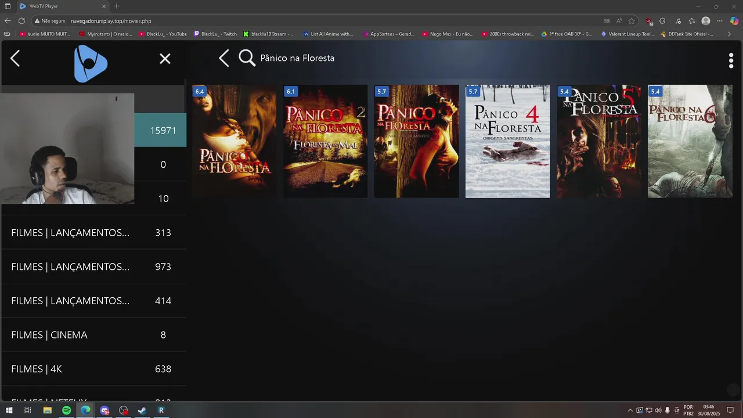Open the Valorant Lineup Tool bookmark
Image resolution: width=743 pixels, height=418 pixels.
click(627, 34)
